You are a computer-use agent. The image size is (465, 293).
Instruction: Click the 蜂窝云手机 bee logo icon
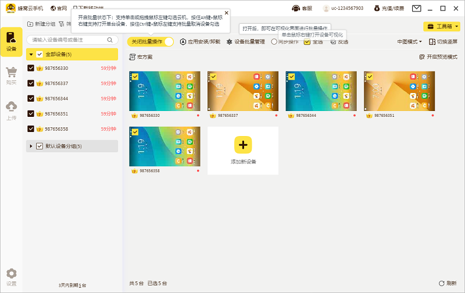(x=10, y=8)
